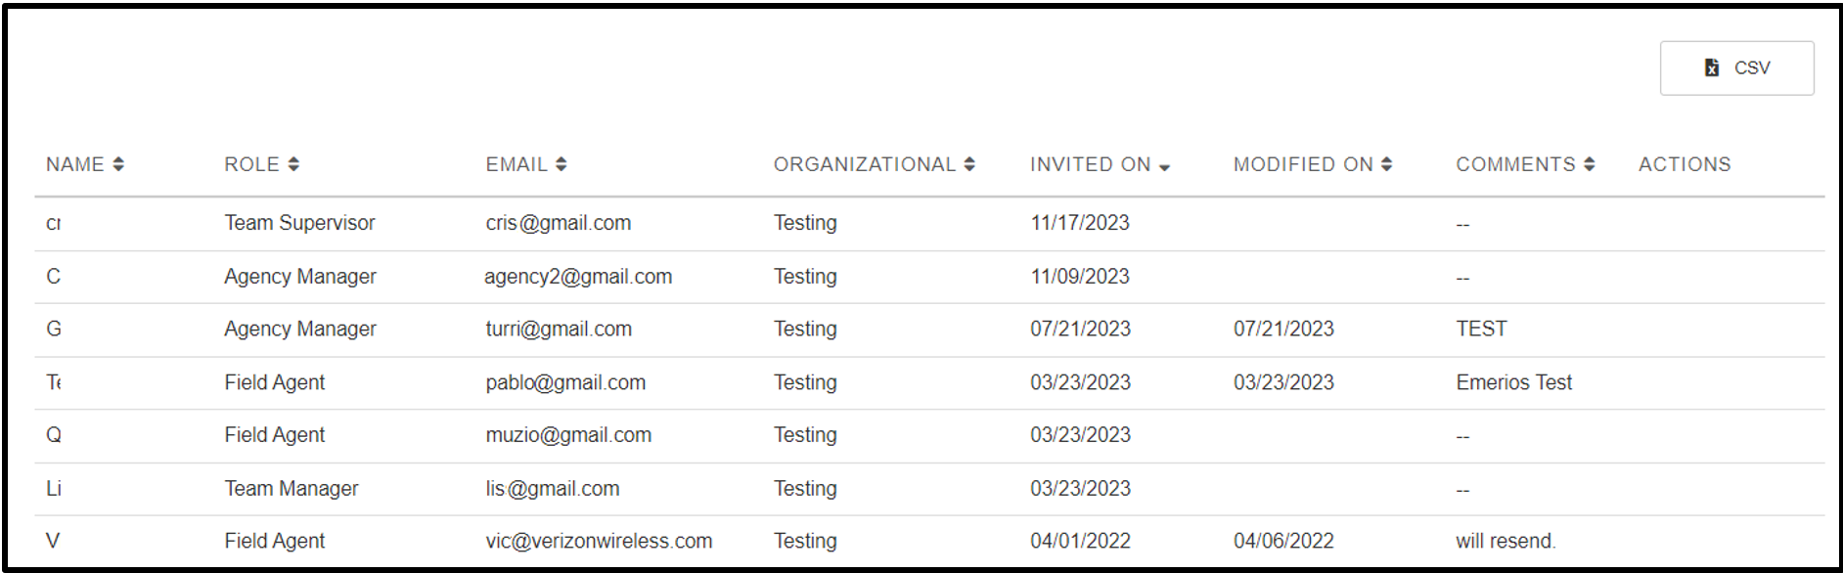Image resolution: width=1843 pixels, height=573 pixels.
Task: Select the cris@gmail.com email cell
Action: tap(559, 223)
